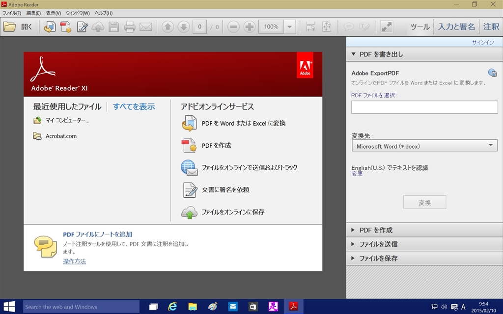Viewport: 503px width, 314px height.
Task: Click the email envelope toolbar icon
Action: tap(146, 27)
